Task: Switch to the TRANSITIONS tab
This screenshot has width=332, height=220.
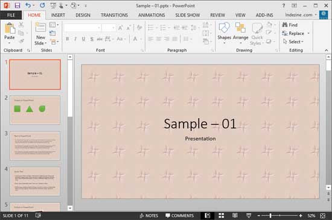Action: pyautogui.click(x=114, y=15)
